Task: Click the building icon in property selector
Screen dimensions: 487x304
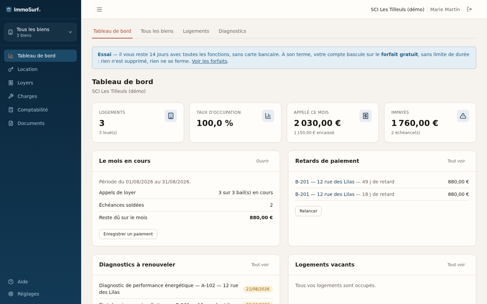Action: click(10, 32)
